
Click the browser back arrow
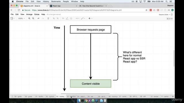11,10
